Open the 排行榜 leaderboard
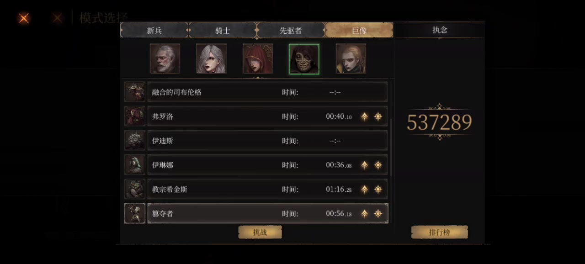The image size is (585, 264). 440,232
